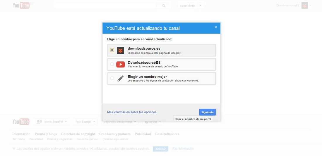The image size is (322, 156).
Task: Click 'Usar el nombre de mi perfil' tooltip
Action: click(x=193, y=119)
